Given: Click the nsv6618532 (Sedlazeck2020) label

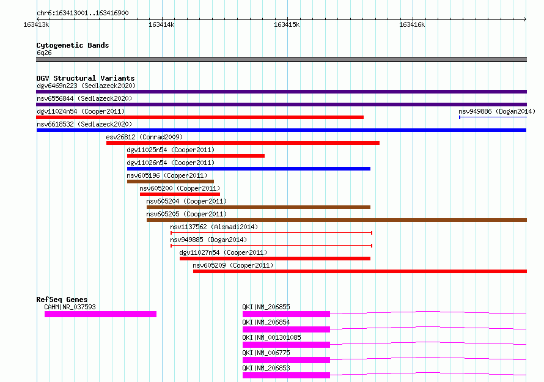Looking at the screenshot, I should click(84, 124).
